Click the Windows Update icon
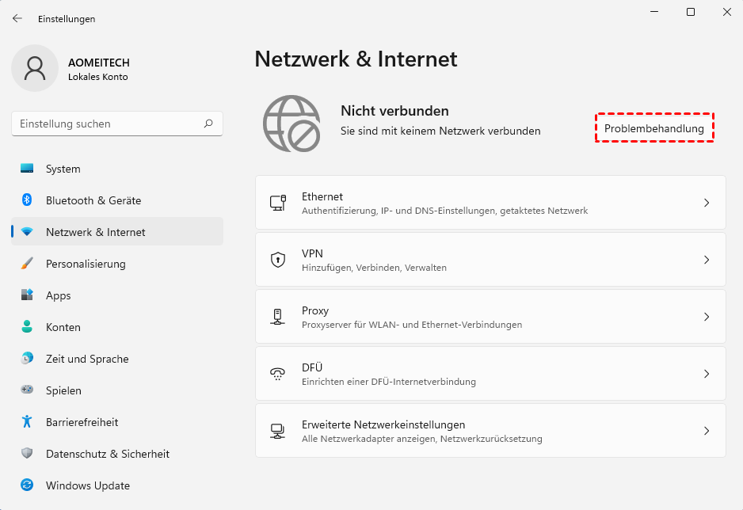 pyautogui.click(x=27, y=485)
